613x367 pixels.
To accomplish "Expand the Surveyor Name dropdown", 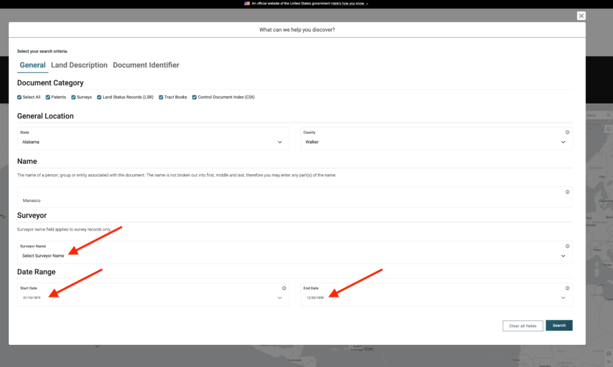I will [x=295, y=253].
